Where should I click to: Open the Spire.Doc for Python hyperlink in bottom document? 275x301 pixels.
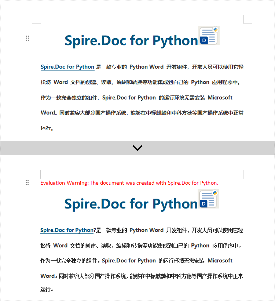click(x=67, y=230)
